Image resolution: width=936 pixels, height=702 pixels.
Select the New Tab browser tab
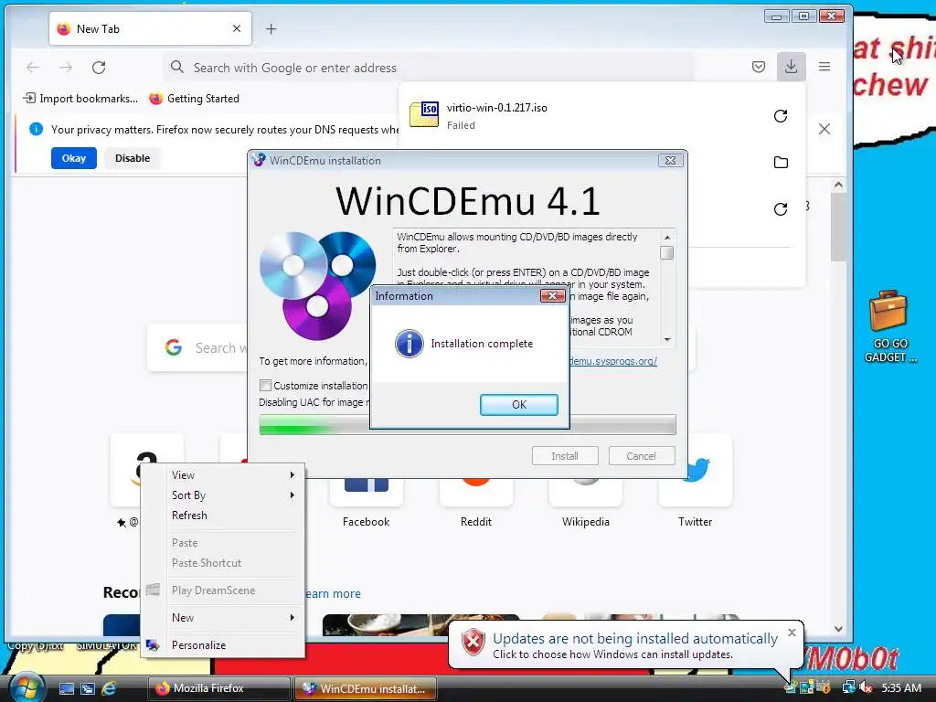[150, 28]
